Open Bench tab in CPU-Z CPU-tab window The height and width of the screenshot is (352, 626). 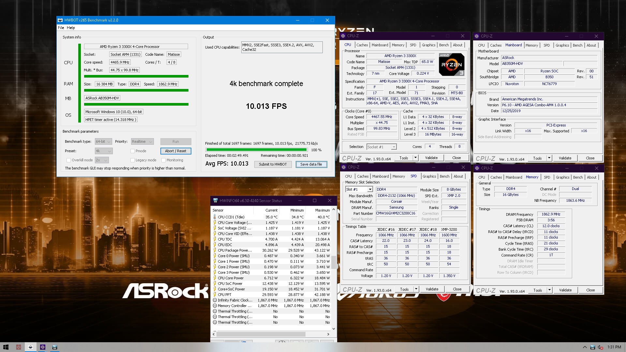pyautogui.click(x=444, y=45)
